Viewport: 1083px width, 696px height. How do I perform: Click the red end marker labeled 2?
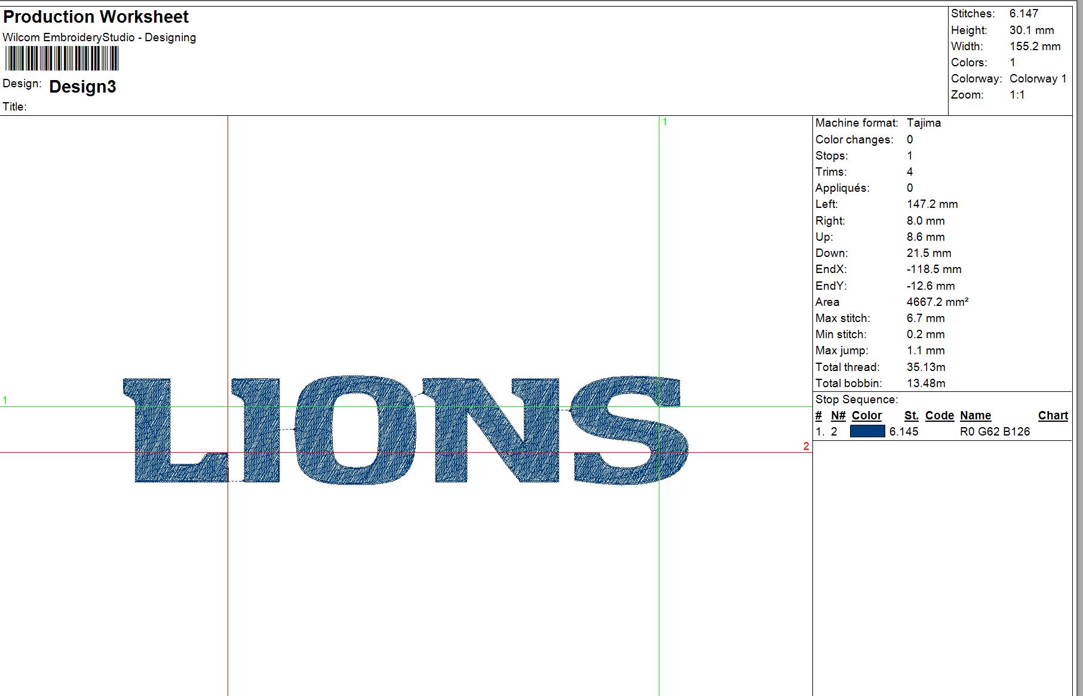point(805,445)
